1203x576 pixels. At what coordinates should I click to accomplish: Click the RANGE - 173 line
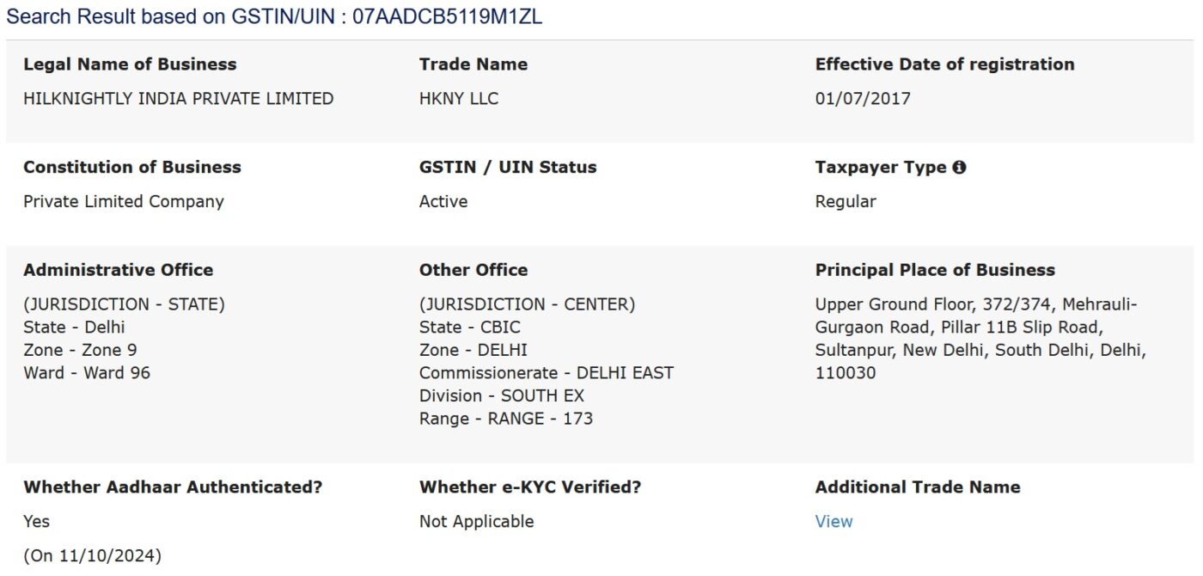[505, 419]
